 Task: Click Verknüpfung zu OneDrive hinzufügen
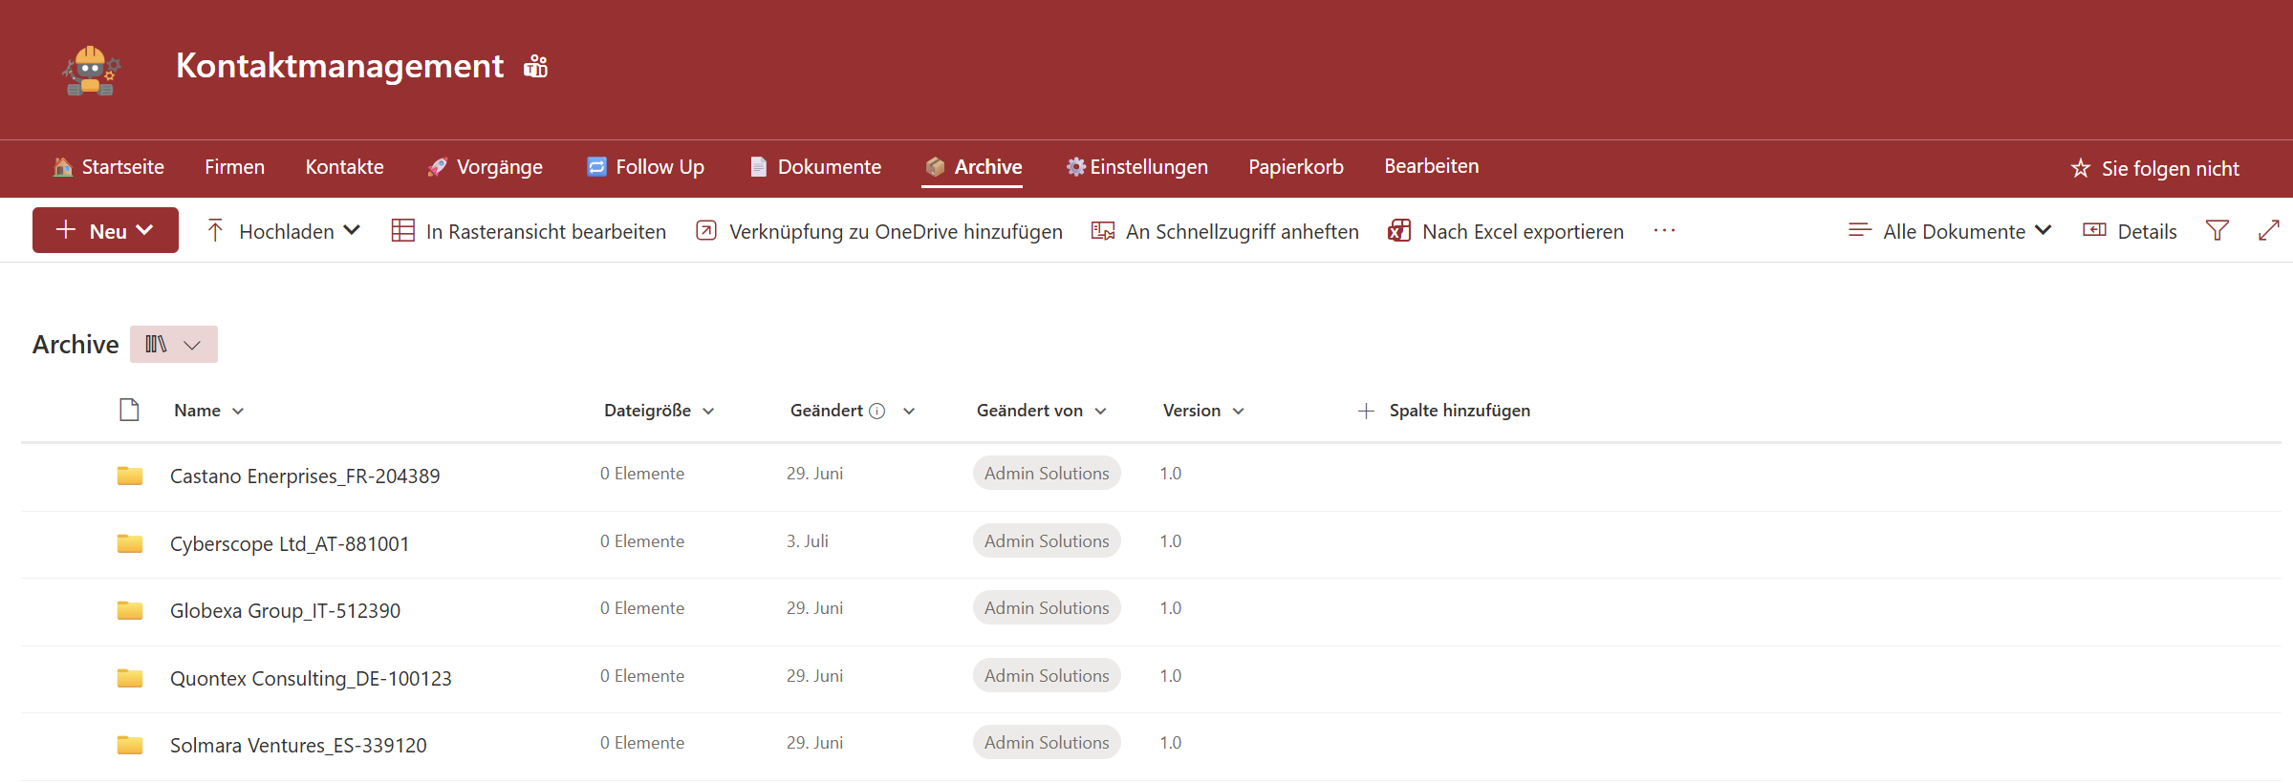coord(878,231)
